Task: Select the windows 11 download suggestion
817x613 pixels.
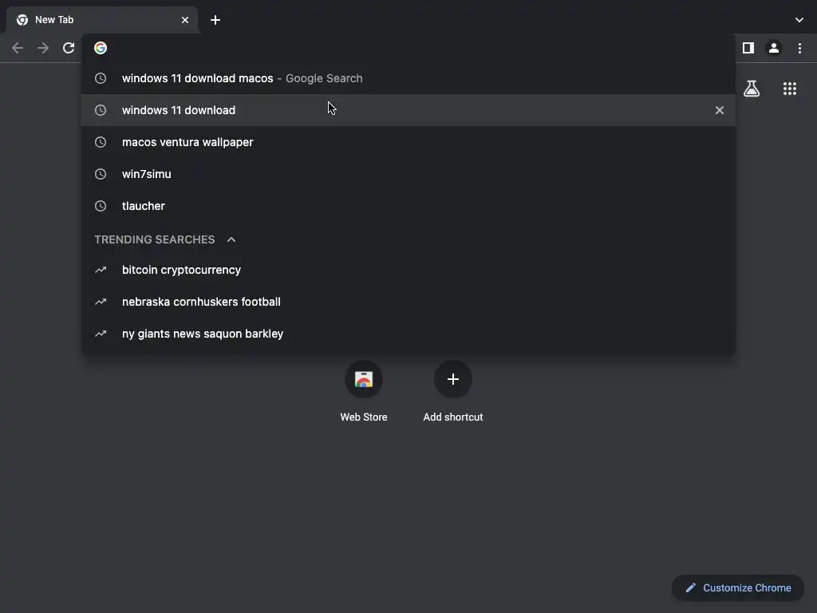Action: click(x=408, y=110)
